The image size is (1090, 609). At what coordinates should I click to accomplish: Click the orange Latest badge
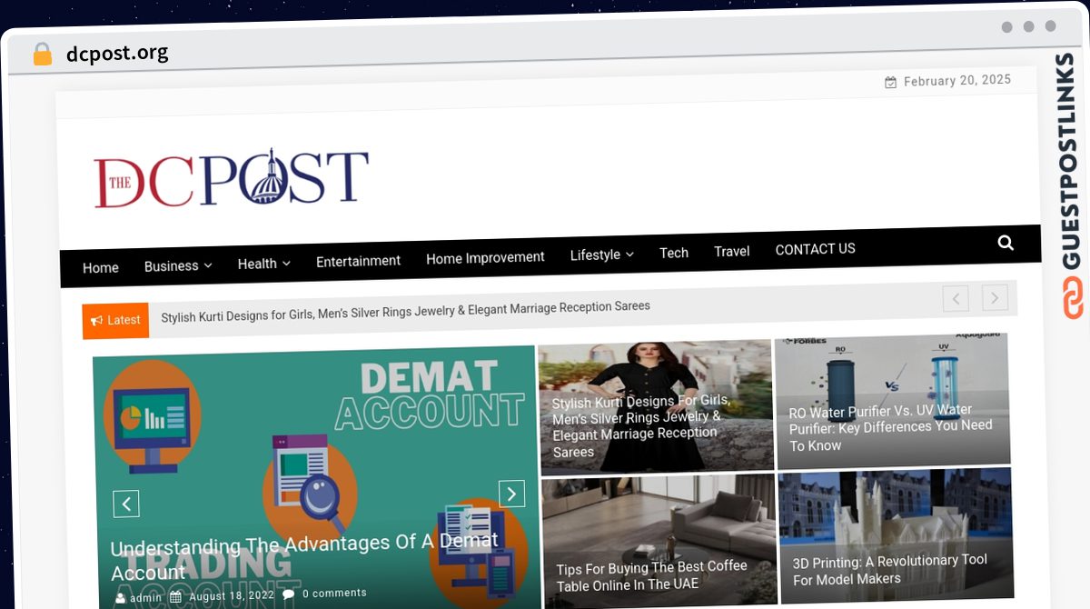coord(115,321)
